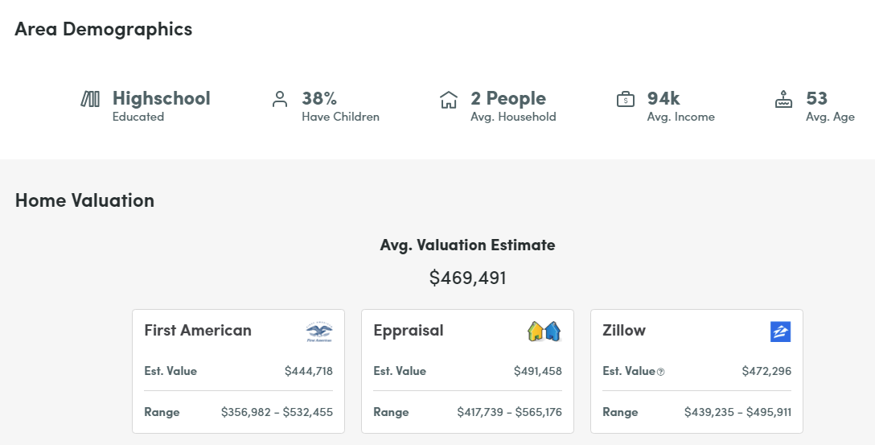Click the help icon next to Zillow Est. Value
Viewport: 875px width, 445px height.
pos(661,372)
